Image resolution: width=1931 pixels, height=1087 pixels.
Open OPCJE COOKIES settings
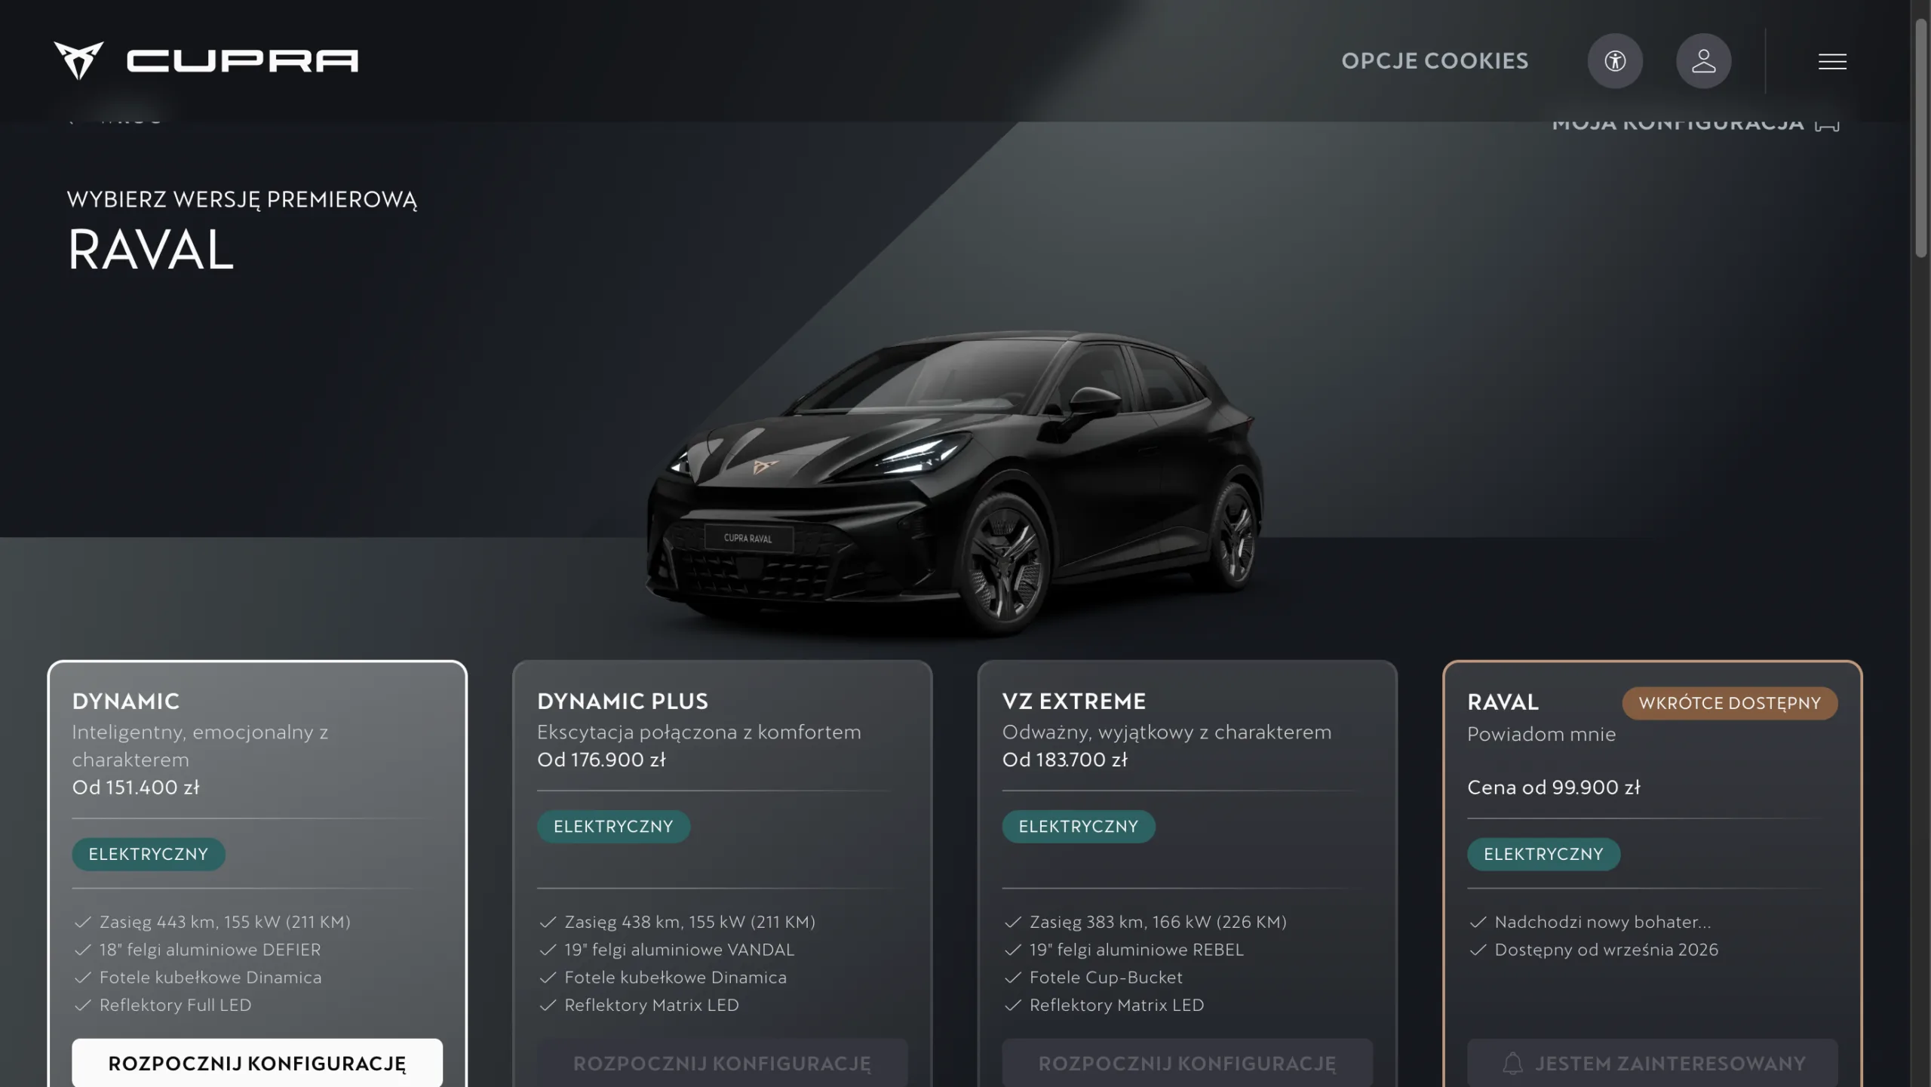[x=1435, y=61]
